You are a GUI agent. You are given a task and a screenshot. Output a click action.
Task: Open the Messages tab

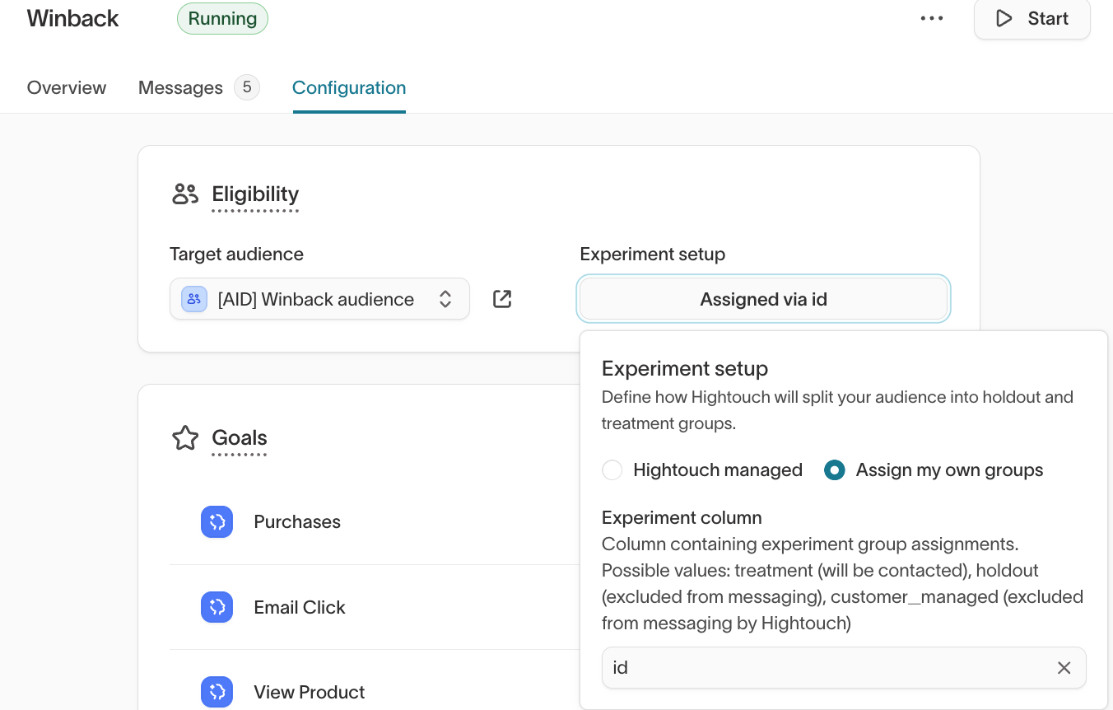click(x=180, y=87)
